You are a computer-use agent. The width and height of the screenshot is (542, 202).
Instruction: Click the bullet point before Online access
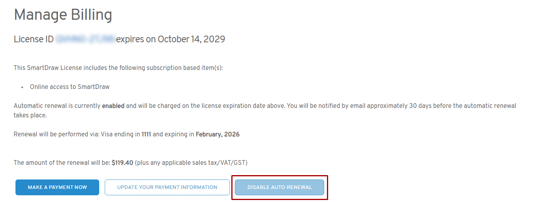pos(22,87)
